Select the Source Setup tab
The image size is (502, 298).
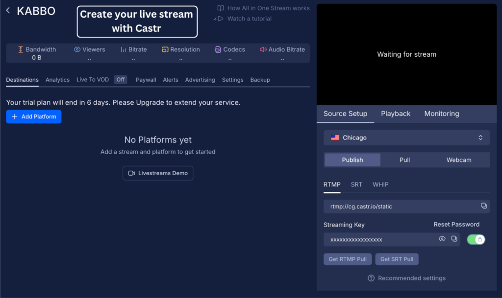coord(345,114)
